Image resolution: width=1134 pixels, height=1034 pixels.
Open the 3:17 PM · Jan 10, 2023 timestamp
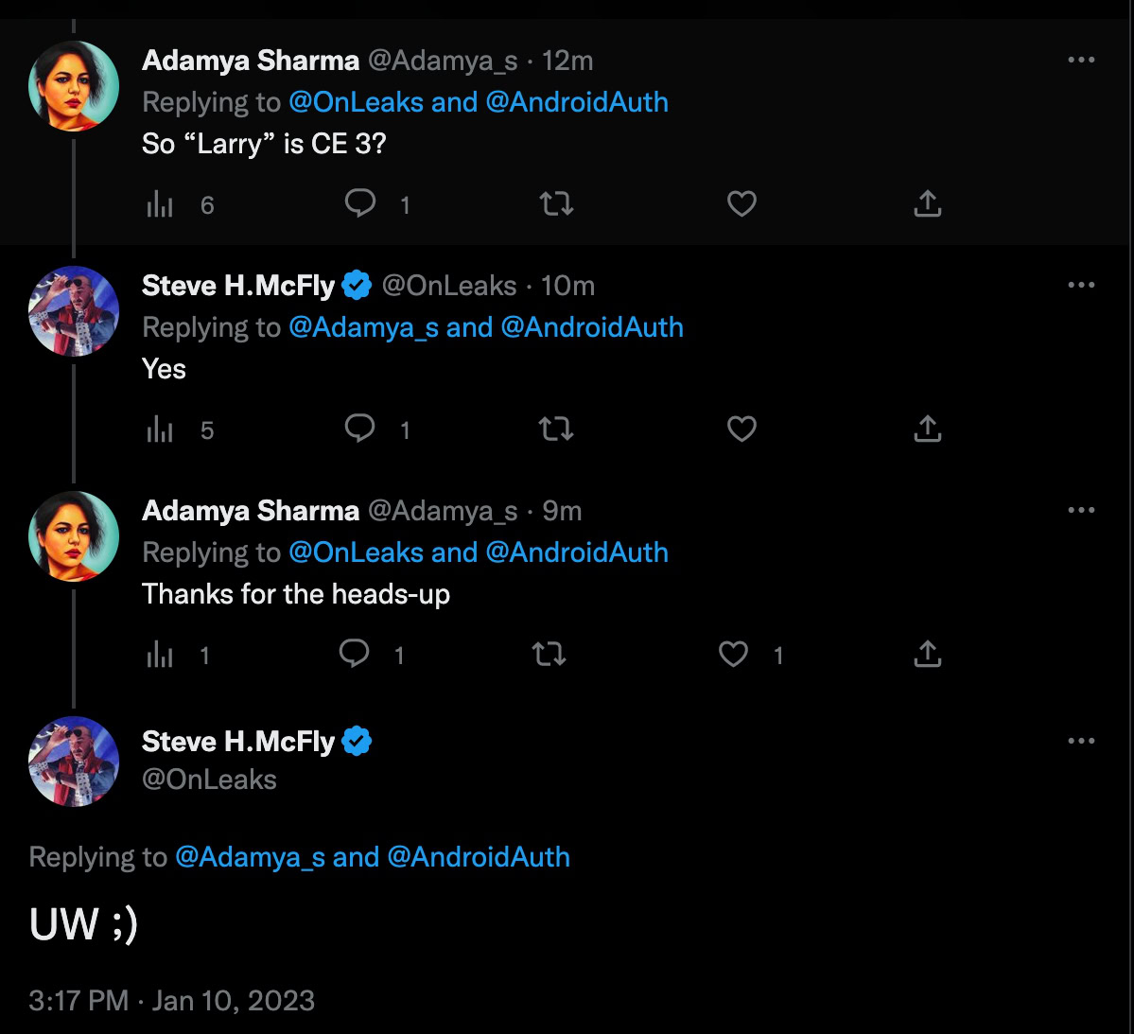click(x=171, y=1001)
